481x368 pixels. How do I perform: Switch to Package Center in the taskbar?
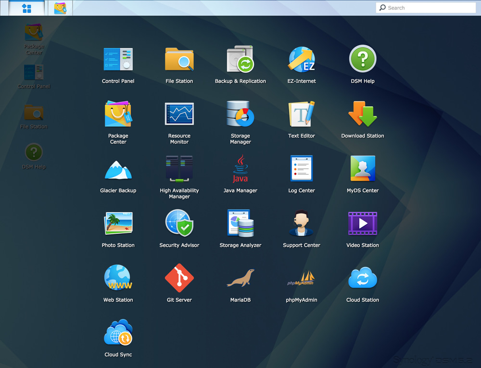click(60, 8)
